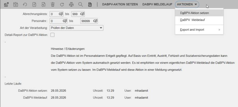Click the export table icon
Image resolution: width=238 pixels, height=107 pixels.
click(x=90, y=4)
